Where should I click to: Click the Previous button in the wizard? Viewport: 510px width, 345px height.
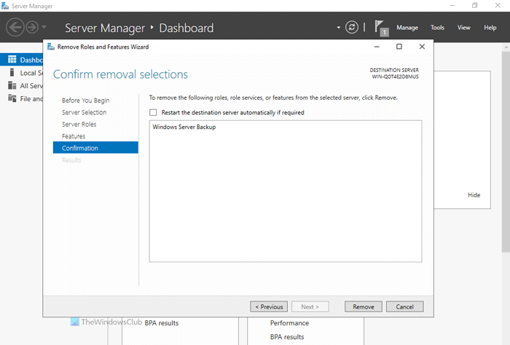(269, 306)
